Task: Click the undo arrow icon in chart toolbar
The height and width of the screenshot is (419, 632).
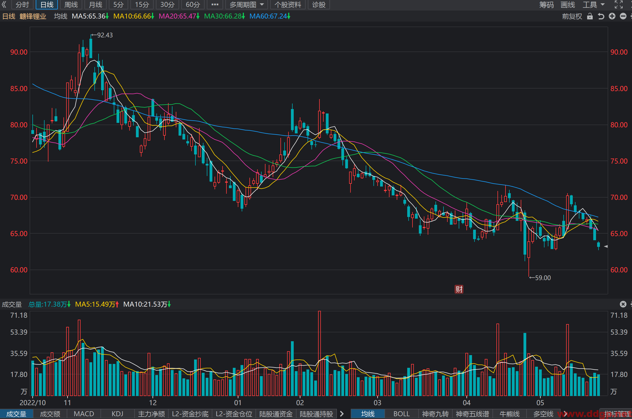Action: pos(601,16)
